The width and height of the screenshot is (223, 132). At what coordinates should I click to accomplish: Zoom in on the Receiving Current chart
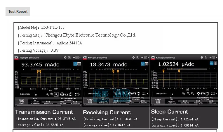coord(120,93)
